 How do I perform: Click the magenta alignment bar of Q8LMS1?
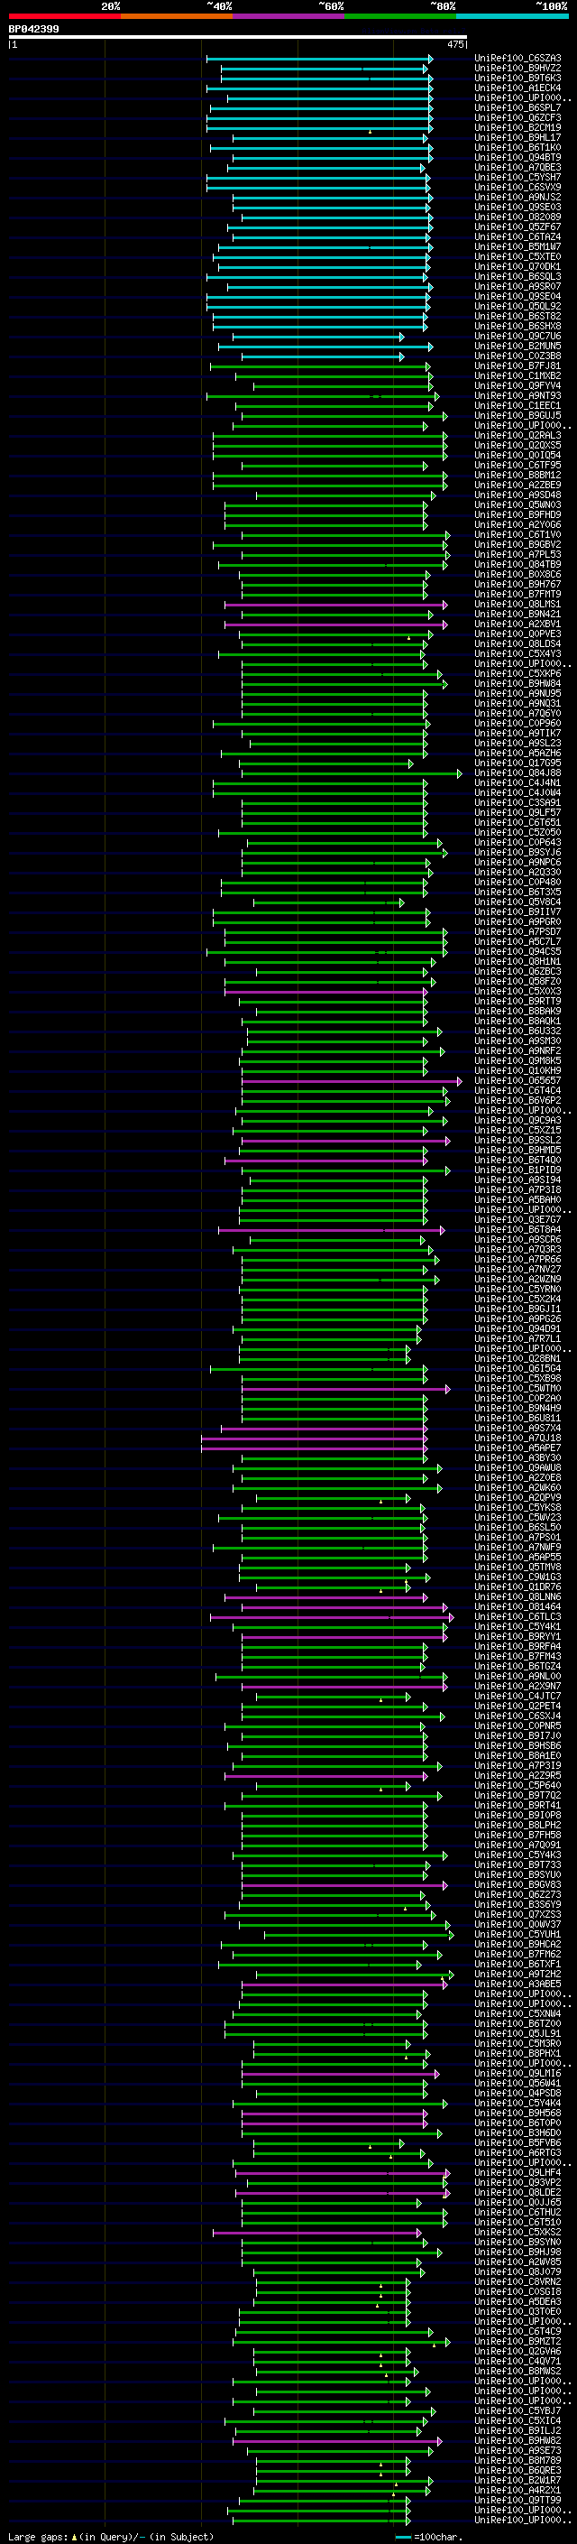tap(335, 605)
